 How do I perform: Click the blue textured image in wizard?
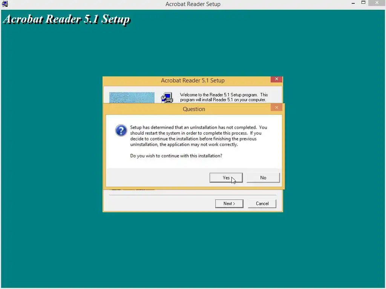[x=132, y=98]
